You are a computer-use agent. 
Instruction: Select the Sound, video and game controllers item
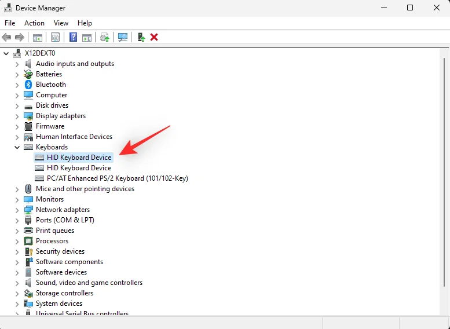[x=89, y=283]
